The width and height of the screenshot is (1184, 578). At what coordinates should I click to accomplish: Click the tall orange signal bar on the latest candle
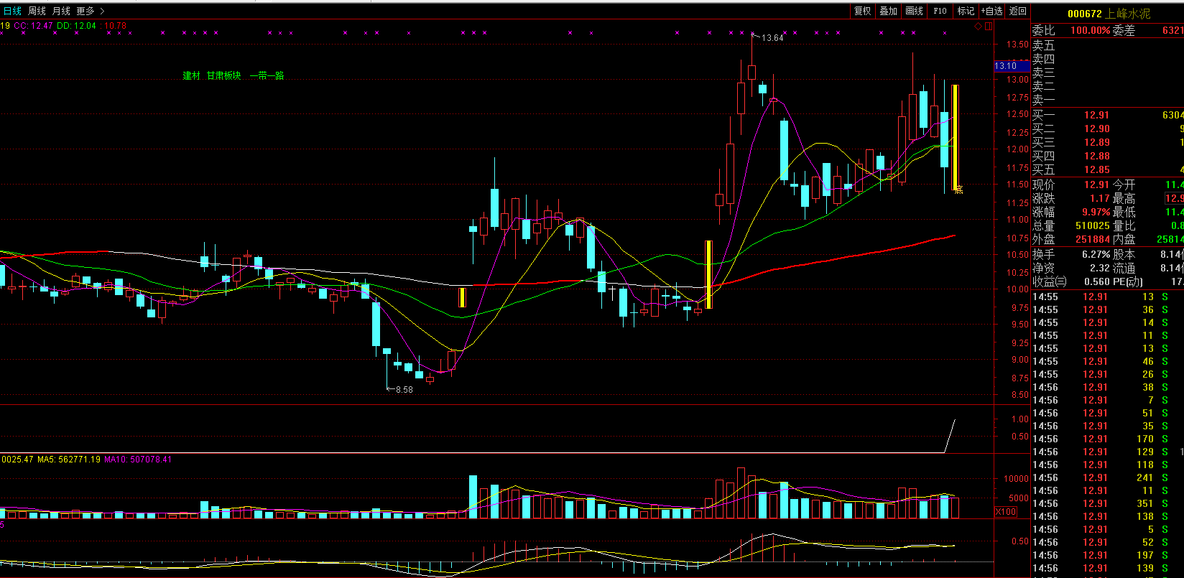point(955,137)
